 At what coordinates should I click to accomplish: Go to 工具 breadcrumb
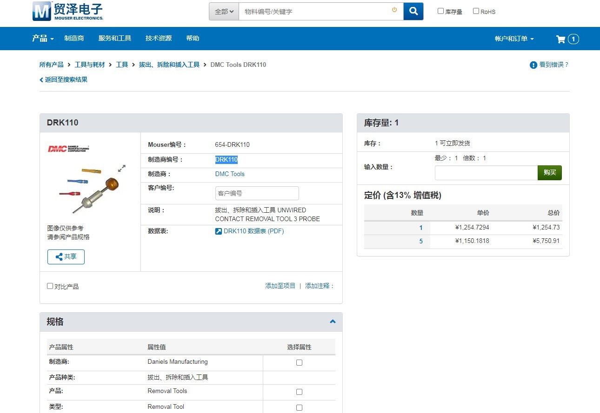coord(122,65)
